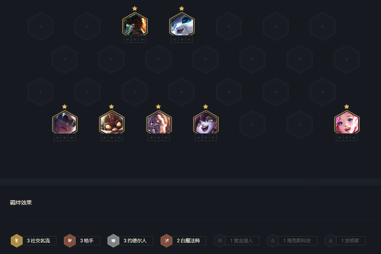Select the Lulu champion portrait

pyautogui.click(x=206, y=122)
